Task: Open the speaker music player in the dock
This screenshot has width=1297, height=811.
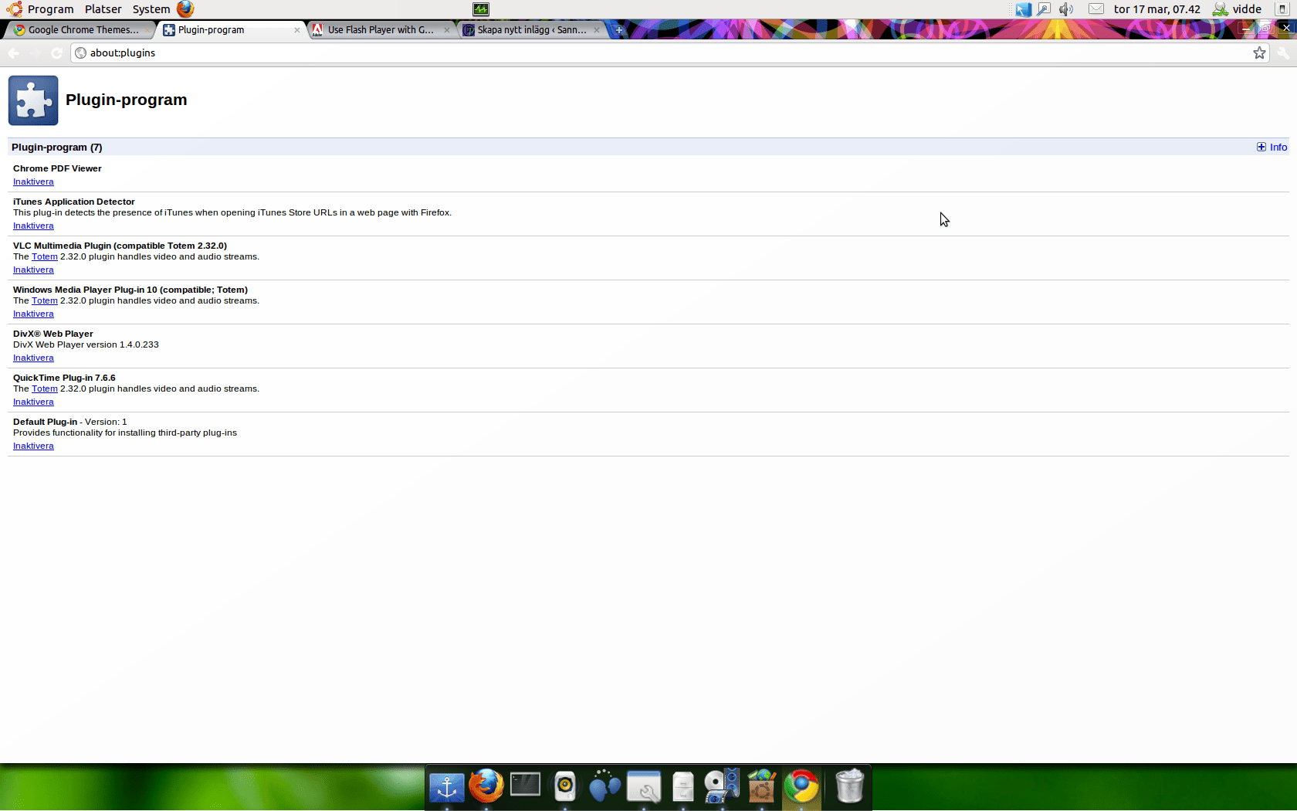Action: coord(565,787)
